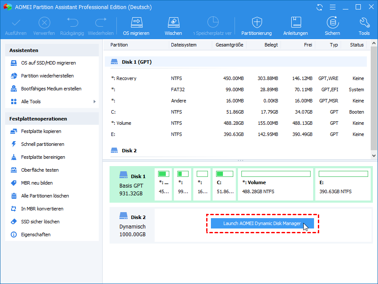Select the E: NTFS partition row
Viewport: 378px width, 284px height.
coord(236,134)
